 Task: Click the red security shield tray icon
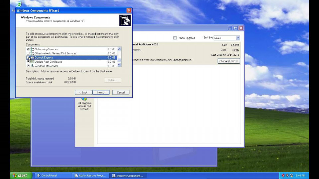click(283, 175)
